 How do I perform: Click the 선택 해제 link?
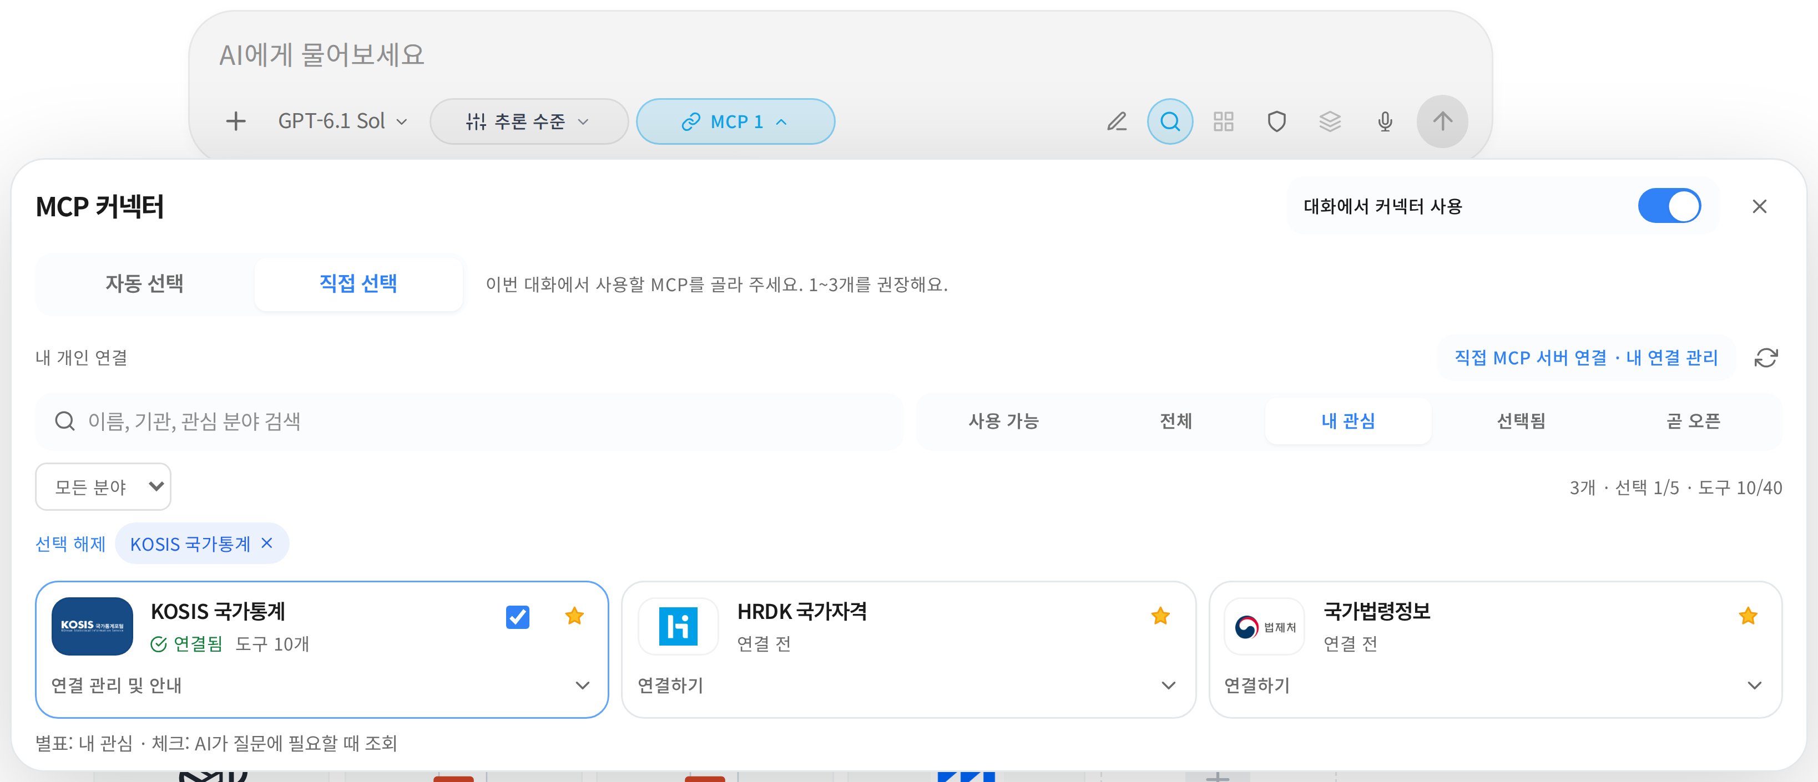coord(70,544)
